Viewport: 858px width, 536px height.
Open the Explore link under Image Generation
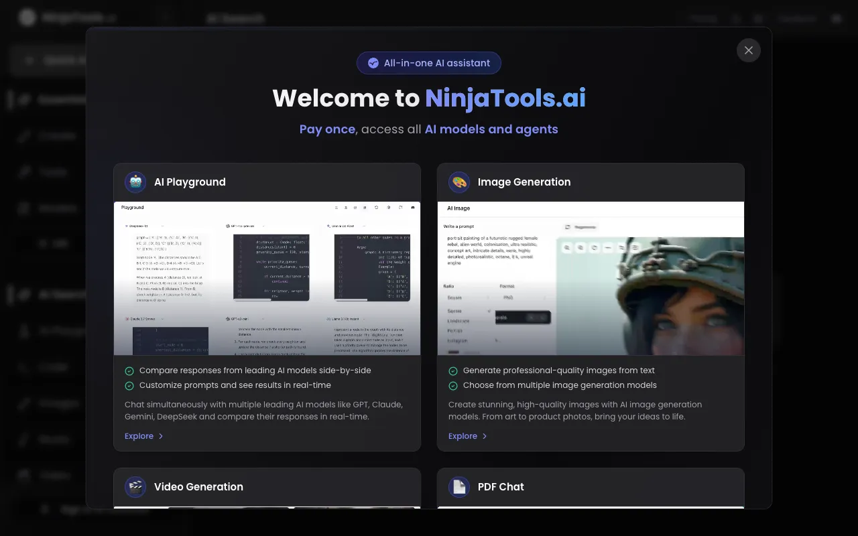click(468, 436)
